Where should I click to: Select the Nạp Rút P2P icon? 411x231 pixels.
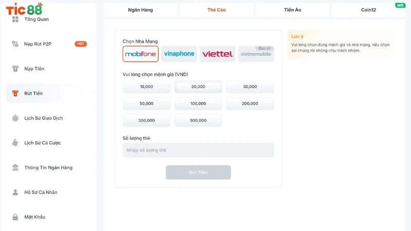coord(15,44)
